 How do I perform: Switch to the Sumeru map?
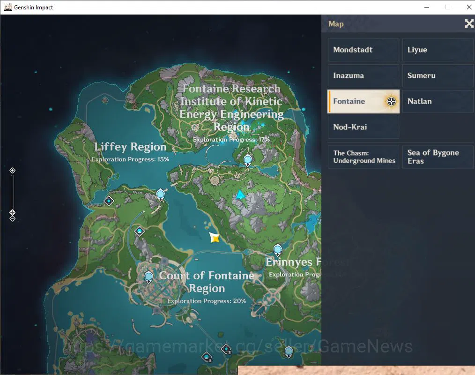tap(438, 75)
